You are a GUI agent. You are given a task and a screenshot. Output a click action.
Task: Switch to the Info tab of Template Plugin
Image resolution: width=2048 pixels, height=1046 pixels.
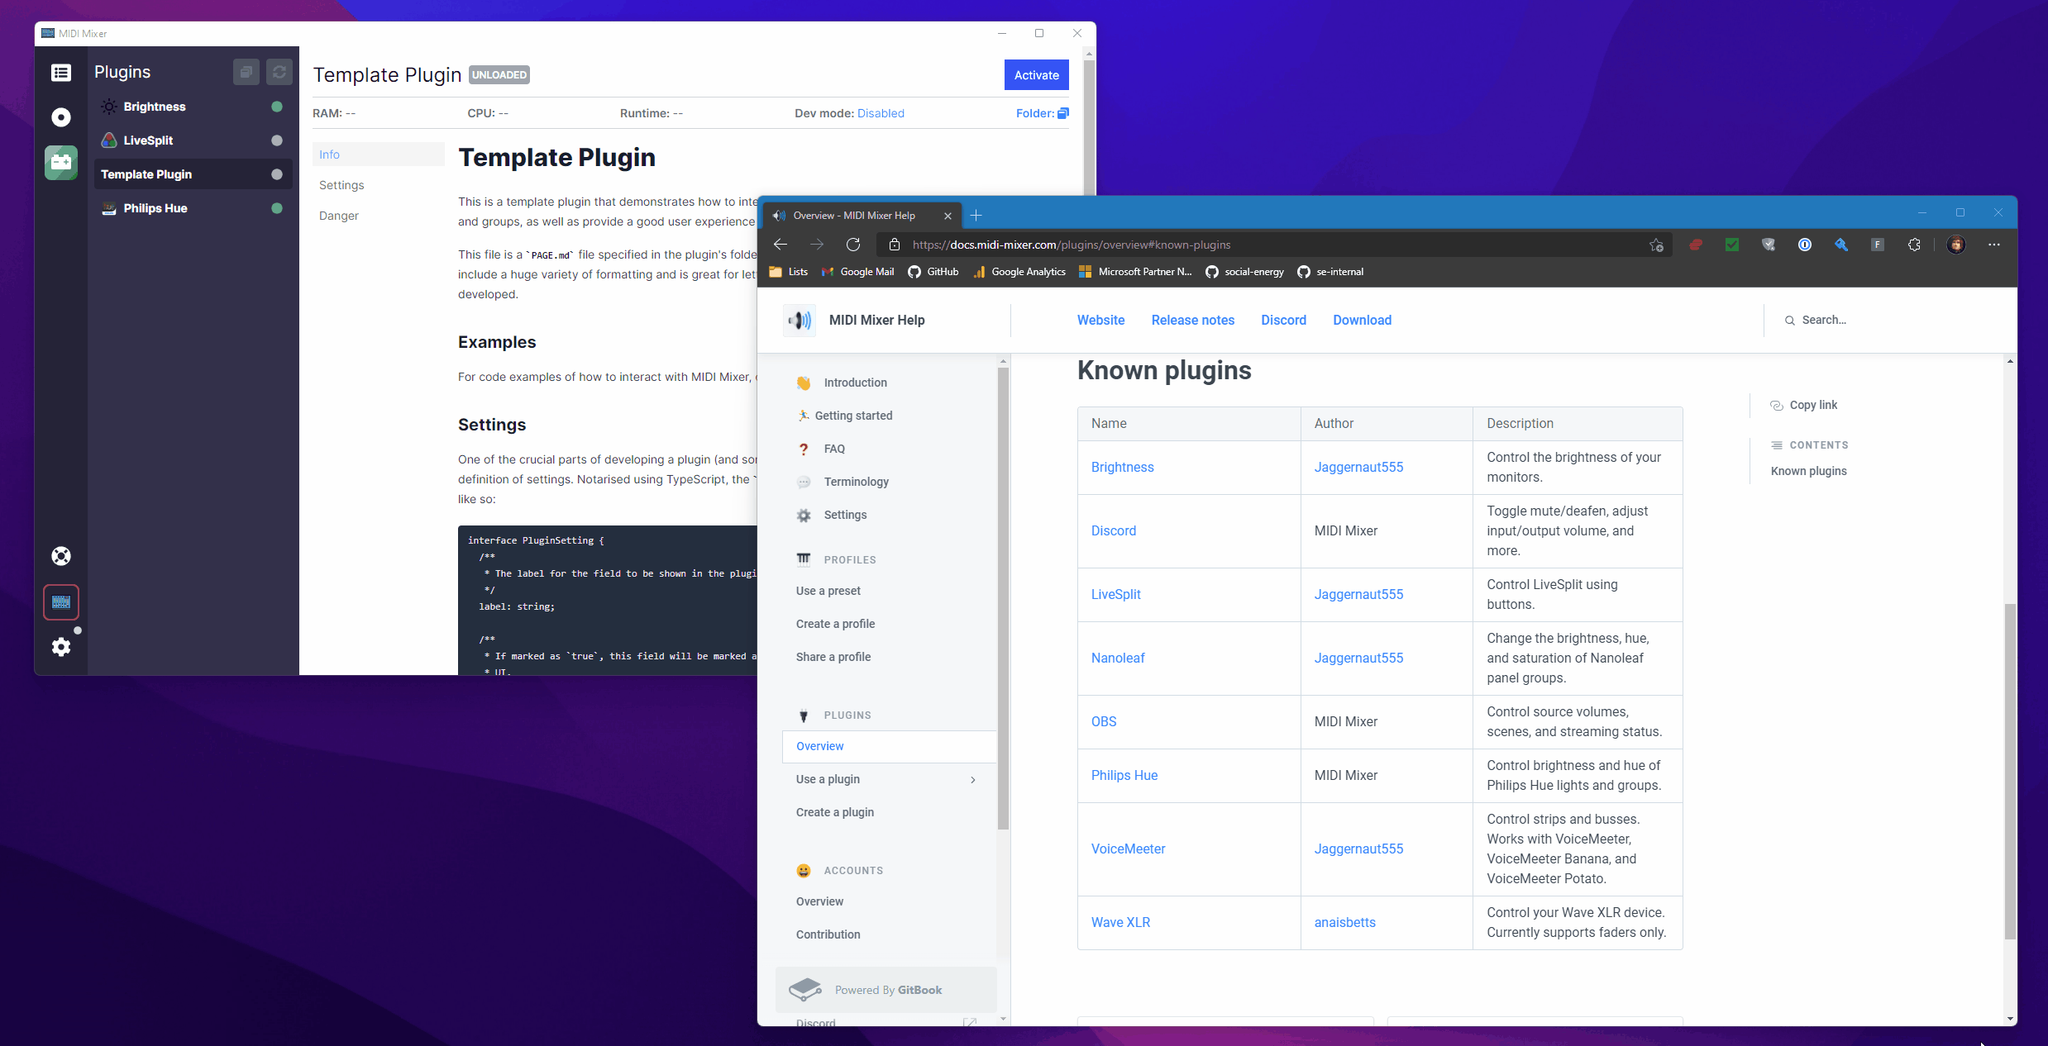379,155
